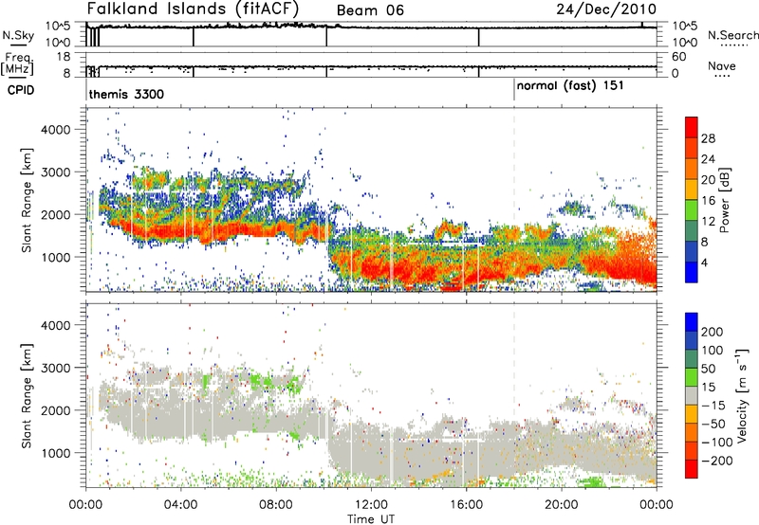Select the "N.Search" legend label

[732, 35]
